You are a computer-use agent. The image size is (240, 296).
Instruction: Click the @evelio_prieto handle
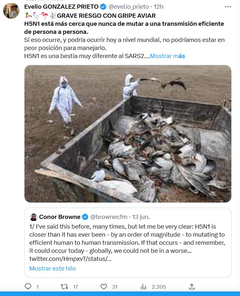click(x=129, y=6)
